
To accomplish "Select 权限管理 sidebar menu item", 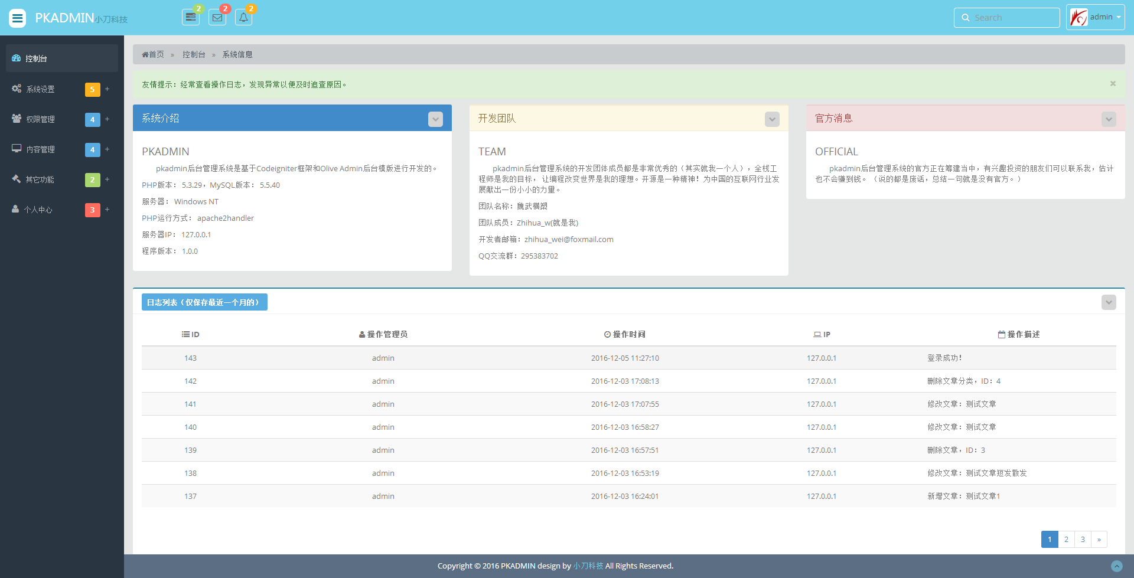I will pyautogui.click(x=62, y=119).
